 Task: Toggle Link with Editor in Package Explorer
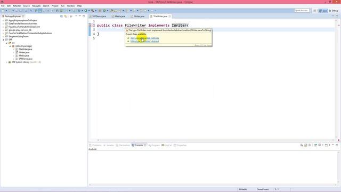pos(66,16)
